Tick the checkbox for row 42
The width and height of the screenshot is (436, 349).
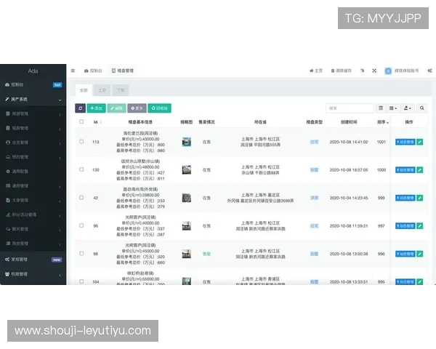81,198
